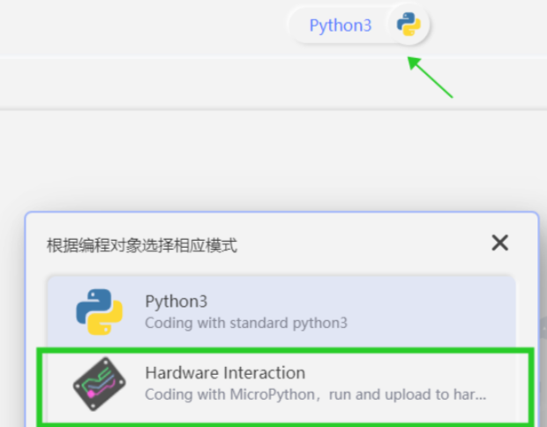Viewport: 547px width, 427px height.
Task: Click the green arrow pointing at switcher
Action: tap(431, 78)
